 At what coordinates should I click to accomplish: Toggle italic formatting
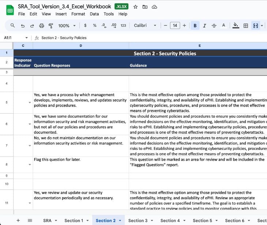point(204,26)
